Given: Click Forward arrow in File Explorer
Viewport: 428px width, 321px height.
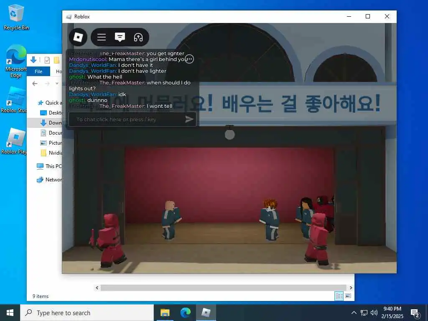Looking at the screenshot, I should click(47, 84).
